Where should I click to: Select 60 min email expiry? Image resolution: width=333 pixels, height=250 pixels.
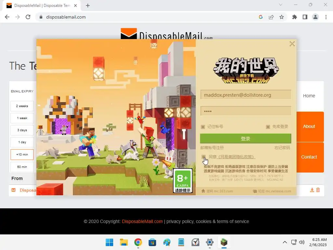[x=22, y=167]
